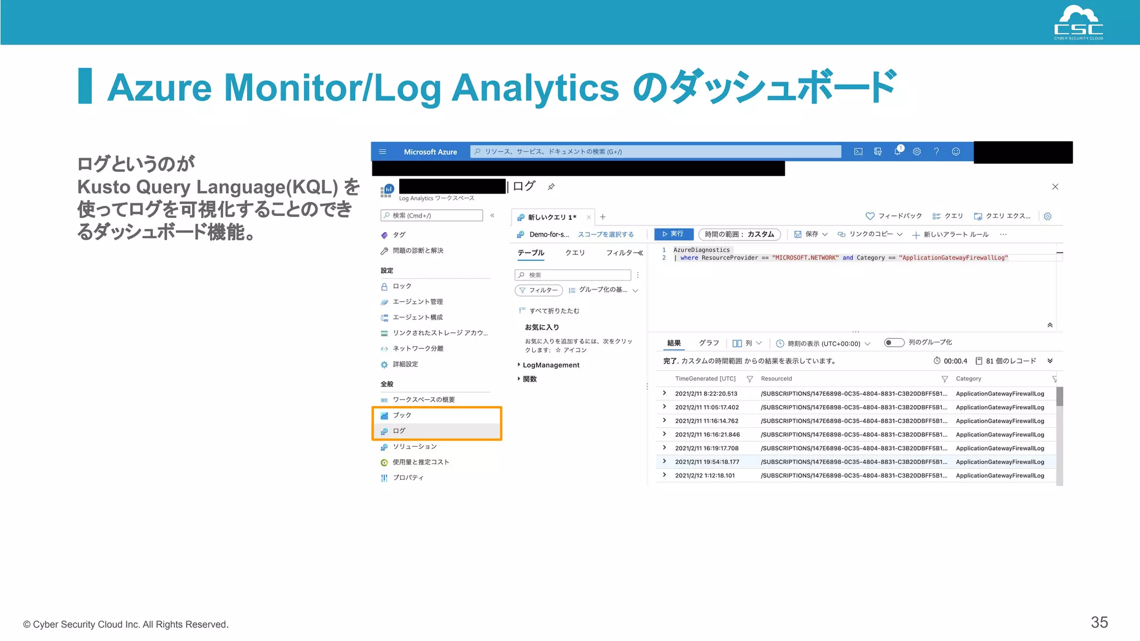Close the Logs blade

click(x=1055, y=186)
